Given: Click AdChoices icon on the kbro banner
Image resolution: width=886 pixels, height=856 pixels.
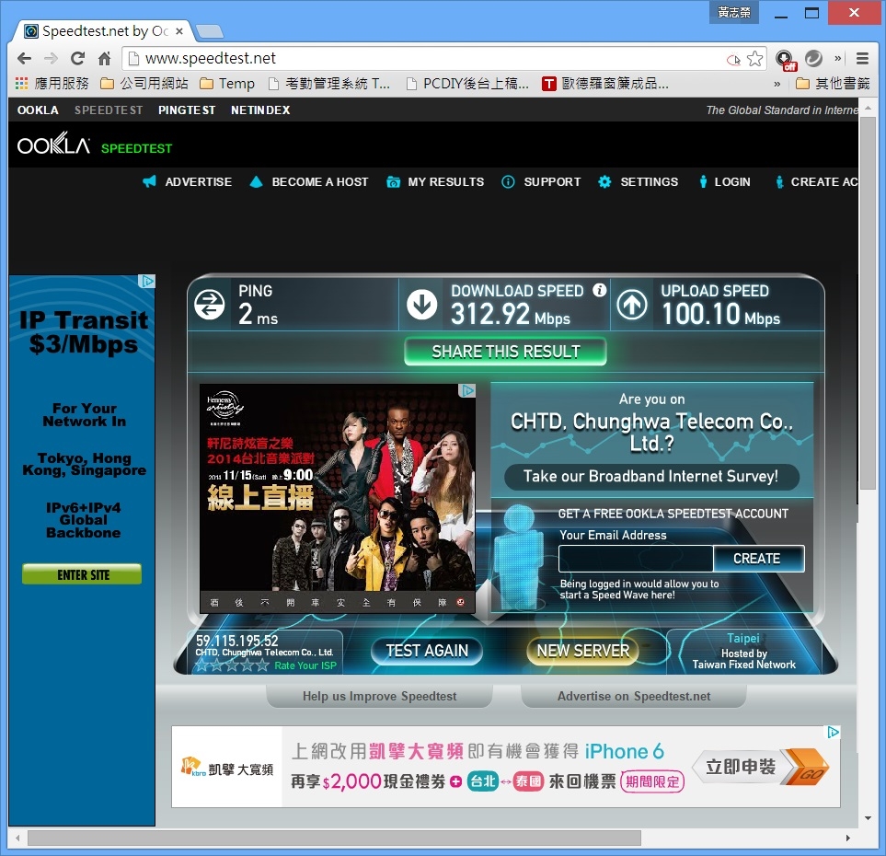Looking at the screenshot, I should [833, 733].
